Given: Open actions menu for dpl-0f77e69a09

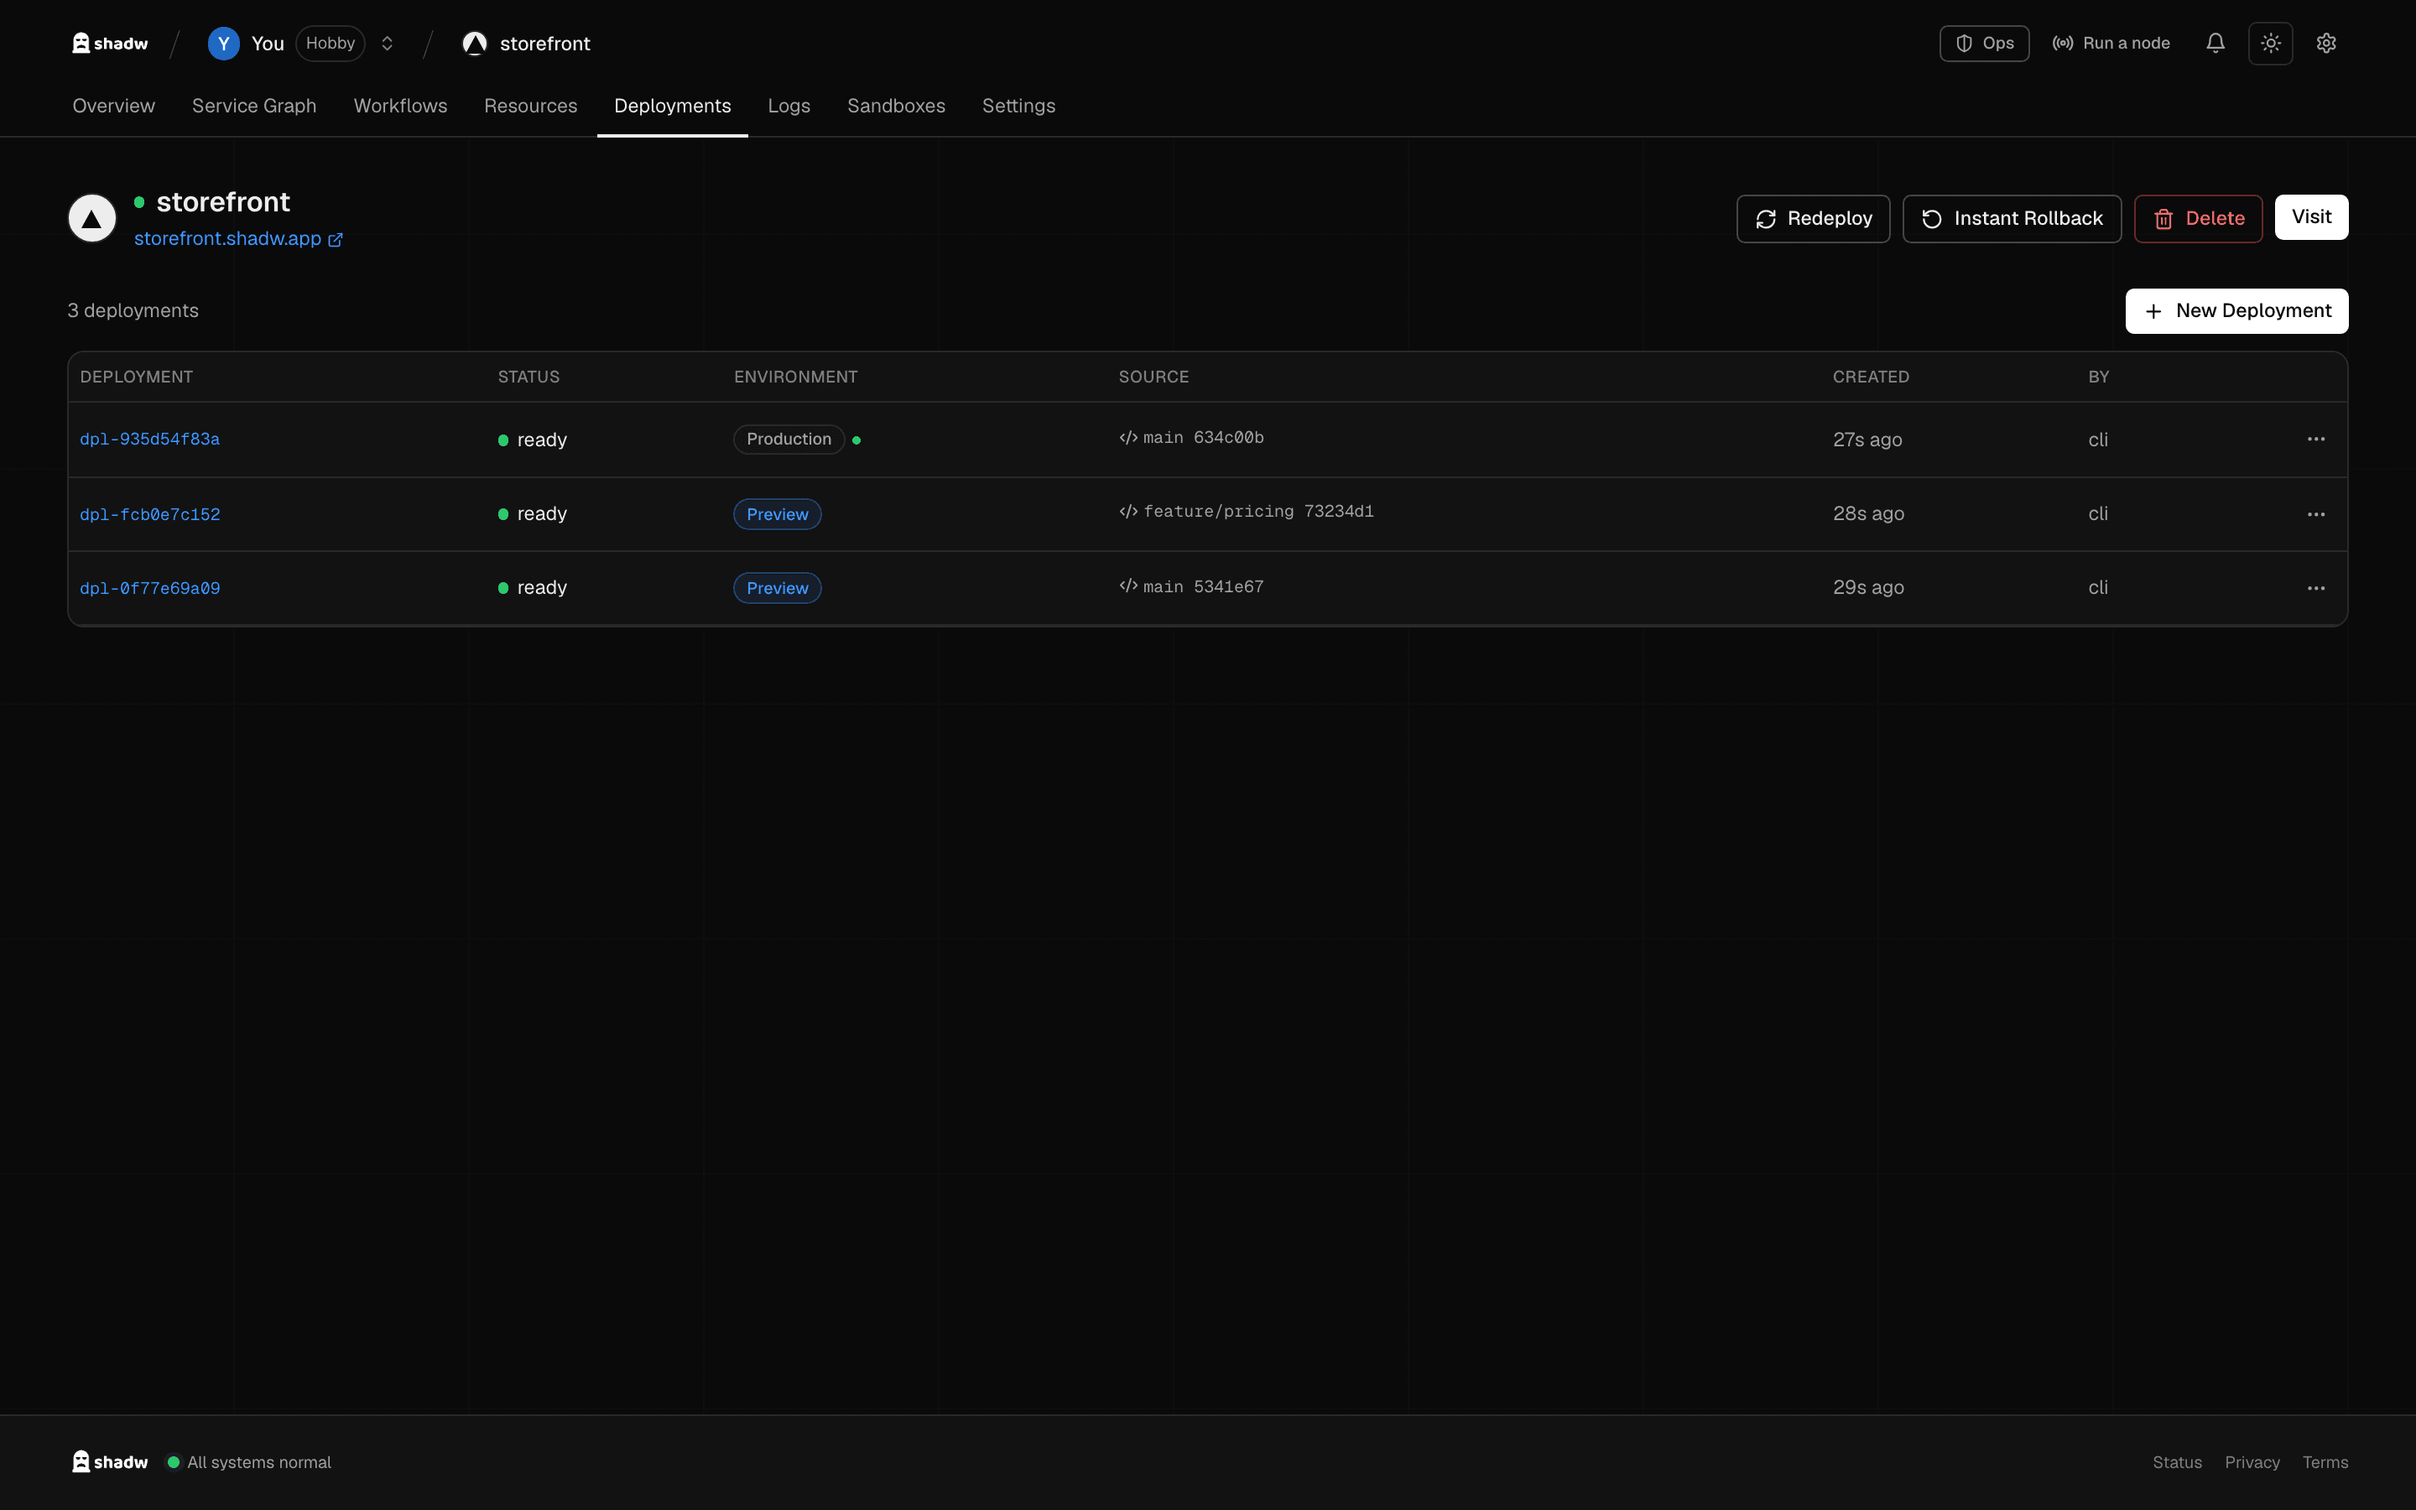Looking at the screenshot, I should tap(2315, 588).
